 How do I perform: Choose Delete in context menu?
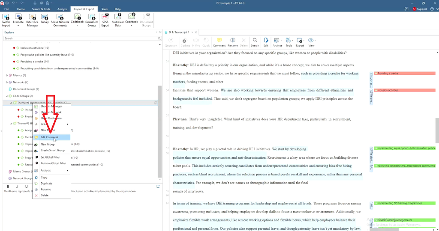52,195
